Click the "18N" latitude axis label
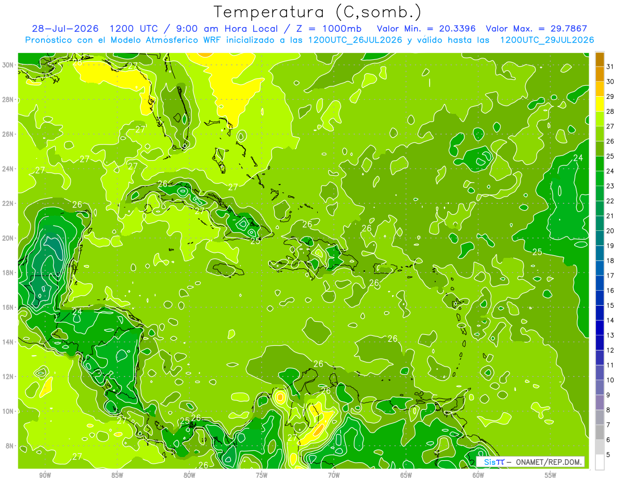 (x=9, y=272)
